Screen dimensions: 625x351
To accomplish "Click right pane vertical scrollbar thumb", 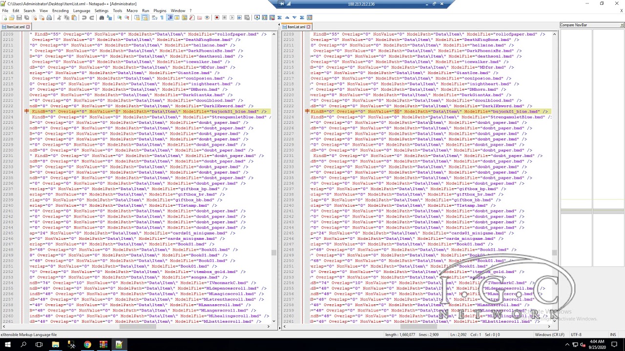I will coord(555,253).
